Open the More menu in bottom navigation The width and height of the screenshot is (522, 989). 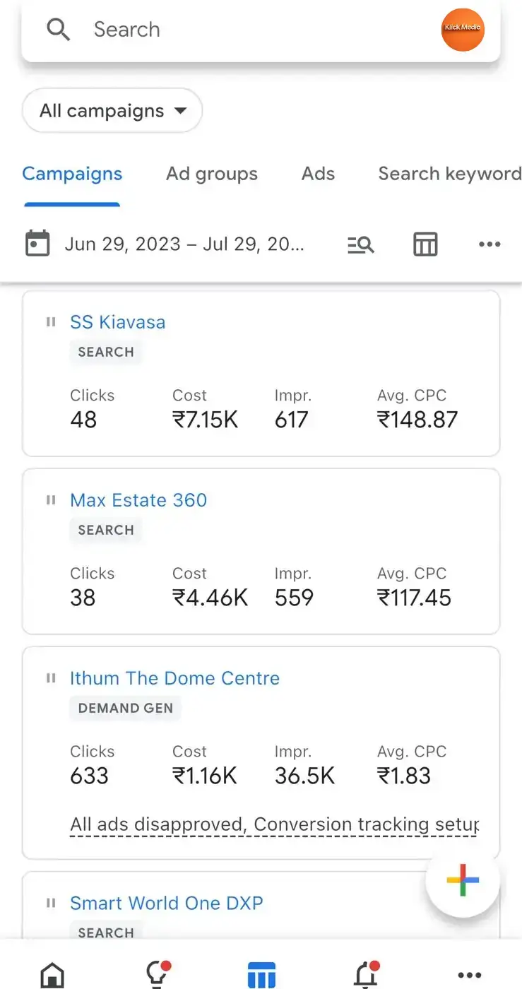470,976
